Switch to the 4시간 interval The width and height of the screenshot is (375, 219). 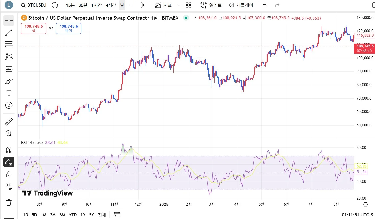pyautogui.click(x=111, y=5)
